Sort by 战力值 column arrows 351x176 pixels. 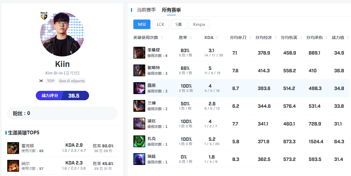[348, 38]
